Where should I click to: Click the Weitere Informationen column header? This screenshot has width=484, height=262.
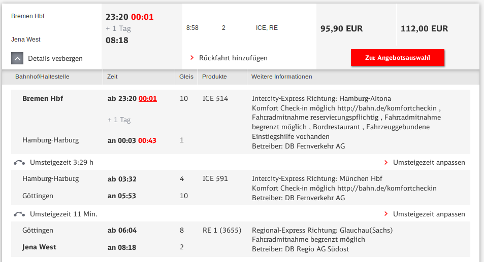click(281, 77)
